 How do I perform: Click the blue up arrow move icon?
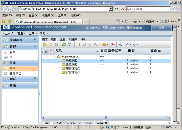coord(127,45)
